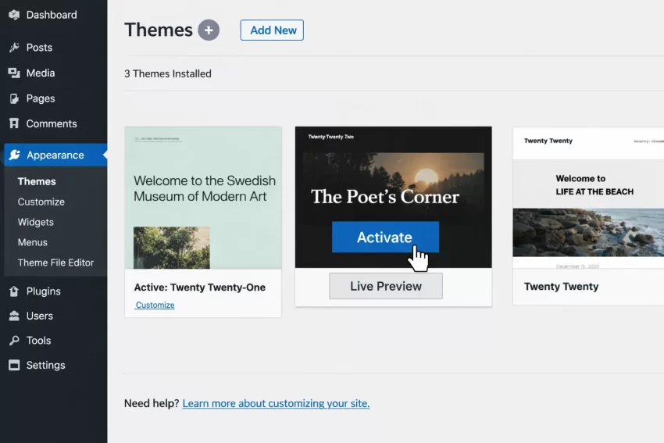Select the Twenty Twenty theme thumbnail
The width and height of the screenshot is (664, 443).
tap(587, 198)
